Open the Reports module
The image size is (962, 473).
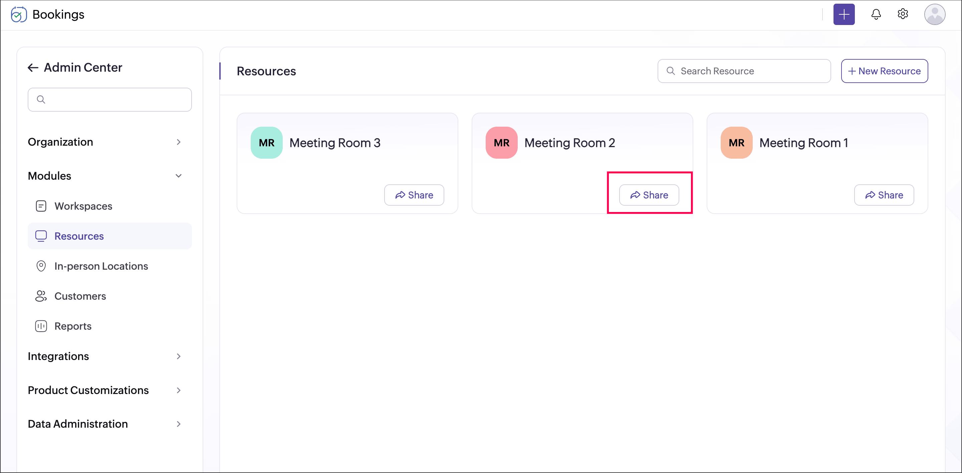[109, 326]
